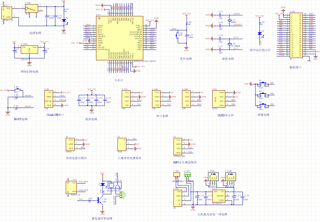Click the LED1 OLED display connector
The height and width of the screenshot is (222, 320).
pos(218,99)
